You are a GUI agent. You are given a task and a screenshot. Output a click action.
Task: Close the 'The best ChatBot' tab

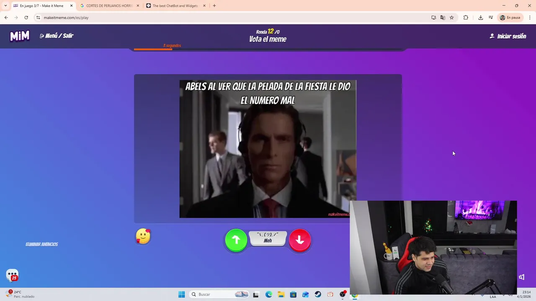point(204,6)
